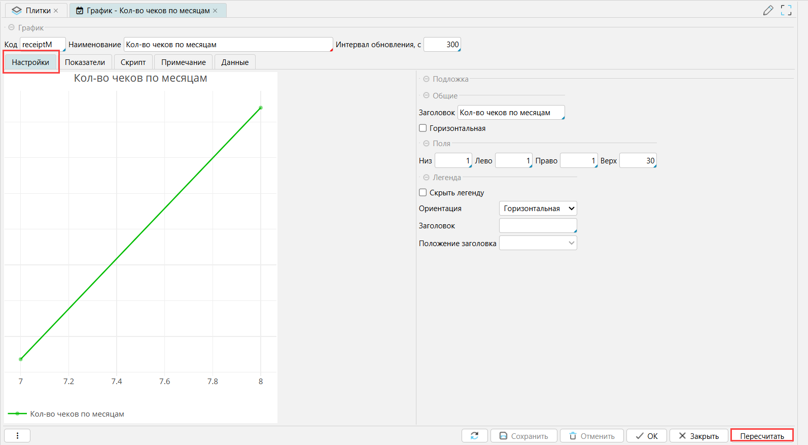Open the three-dot options menu

pos(17,436)
